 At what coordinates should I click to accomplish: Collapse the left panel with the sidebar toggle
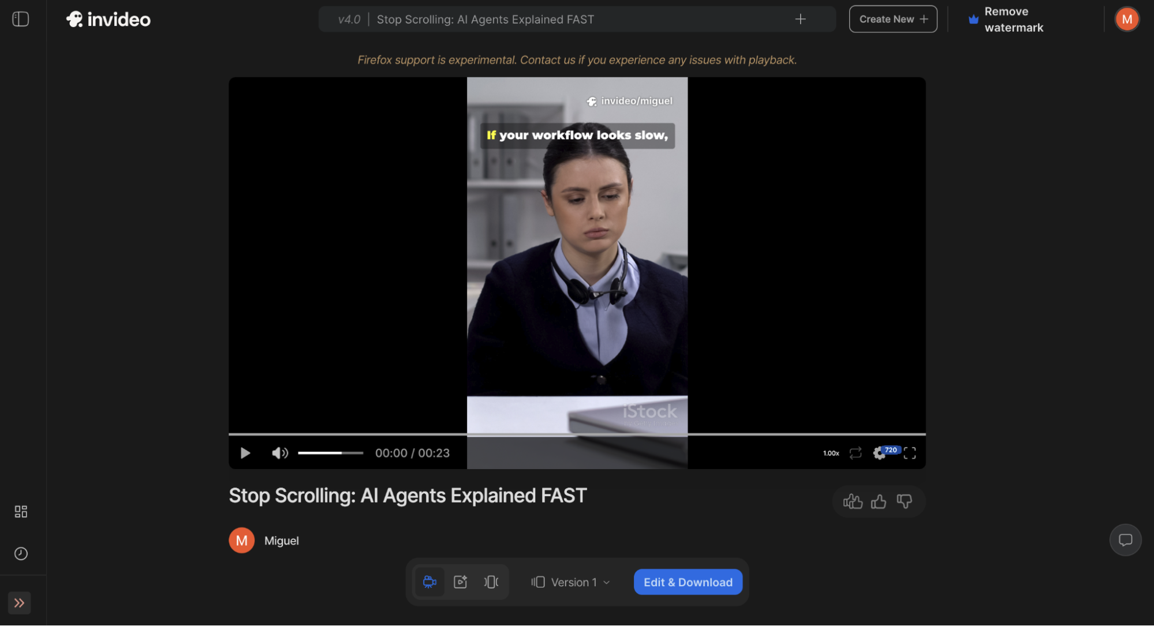[x=20, y=18]
